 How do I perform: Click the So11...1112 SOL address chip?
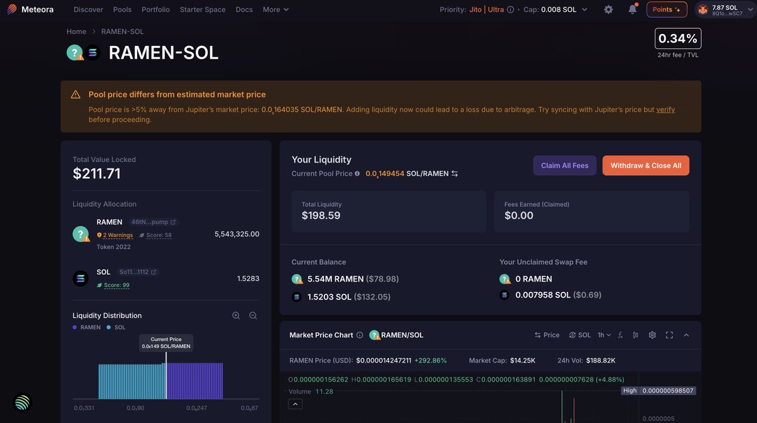(138, 272)
